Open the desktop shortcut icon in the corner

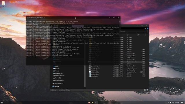(3, 3)
